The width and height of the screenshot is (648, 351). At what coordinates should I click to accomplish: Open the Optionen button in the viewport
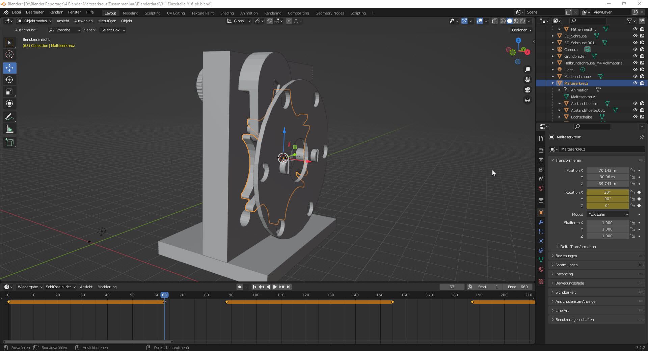point(521,30)
